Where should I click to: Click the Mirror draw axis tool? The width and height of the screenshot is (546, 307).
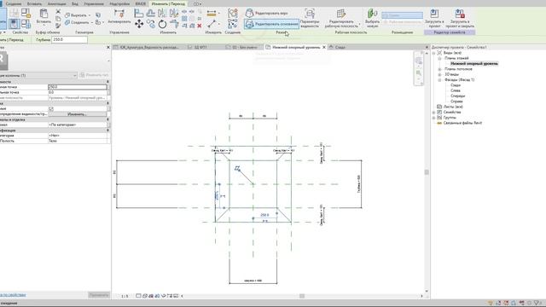coord(174,14)
